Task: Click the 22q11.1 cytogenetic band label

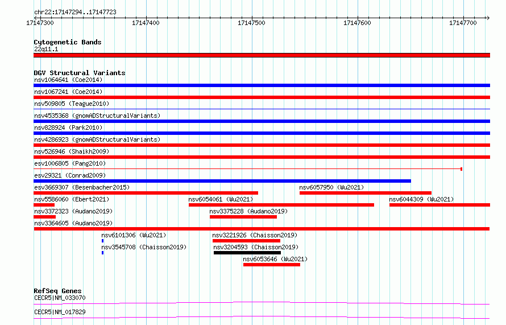Action: 46,49
